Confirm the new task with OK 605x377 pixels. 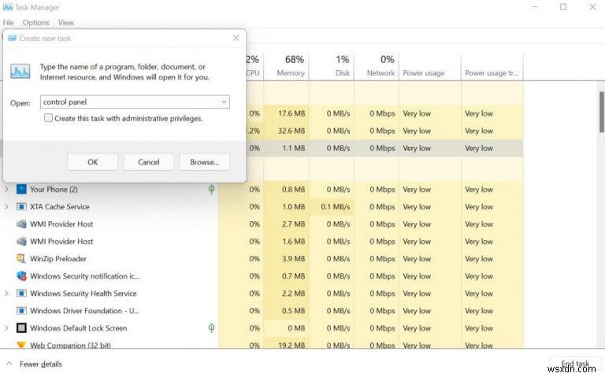pos(93,162)
